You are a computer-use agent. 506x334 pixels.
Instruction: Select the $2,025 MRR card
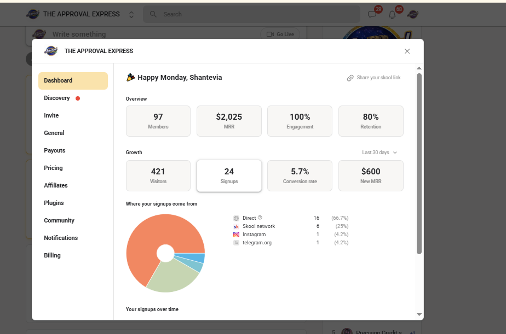pyautogui.click(x=229, y=121)
